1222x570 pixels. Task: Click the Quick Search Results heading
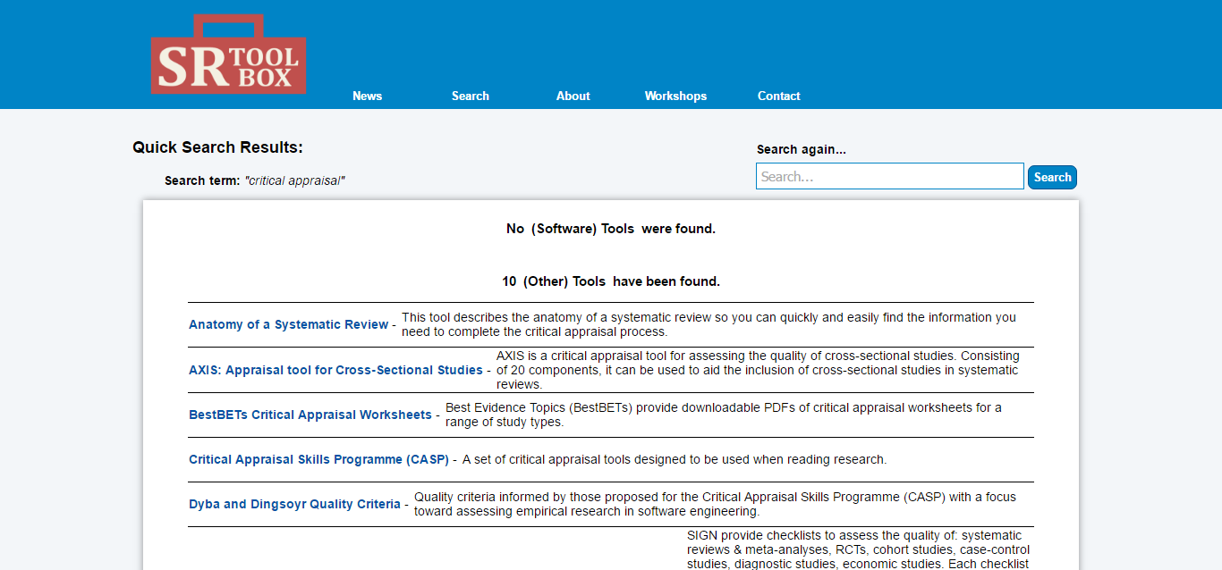[x=217, y=147]
